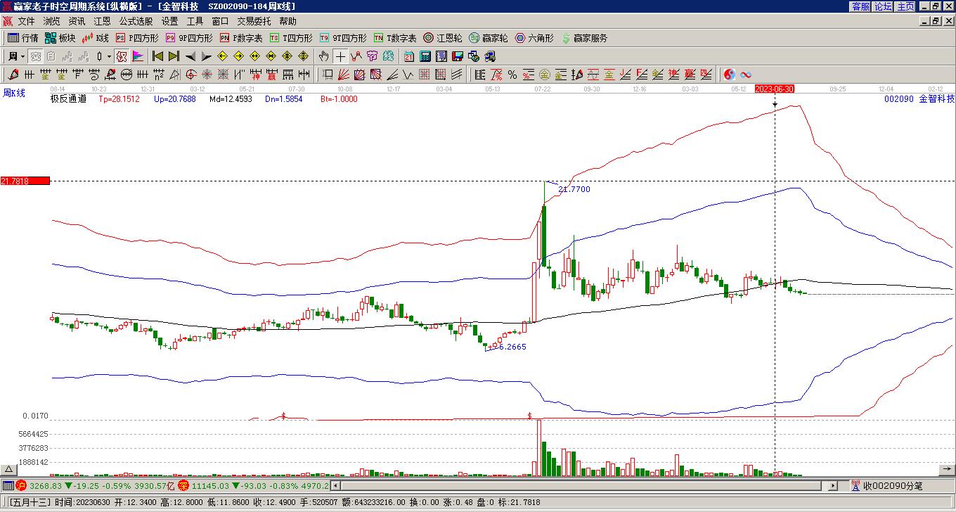The height and width of the screenshot is (512, 956).
Task: Click the selected date marker 2023-06-30
Action: click(x=775, y=89)
